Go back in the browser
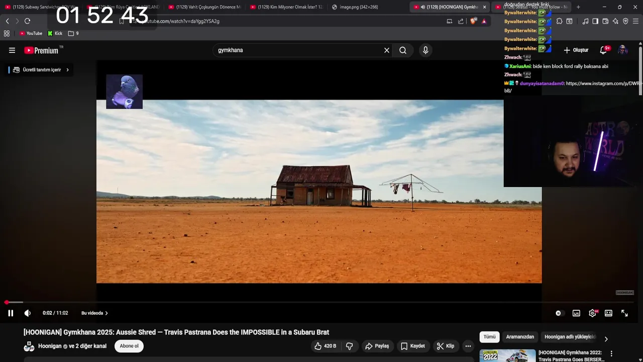This screenshot has height=362, width=643. [x=7, y=21]
